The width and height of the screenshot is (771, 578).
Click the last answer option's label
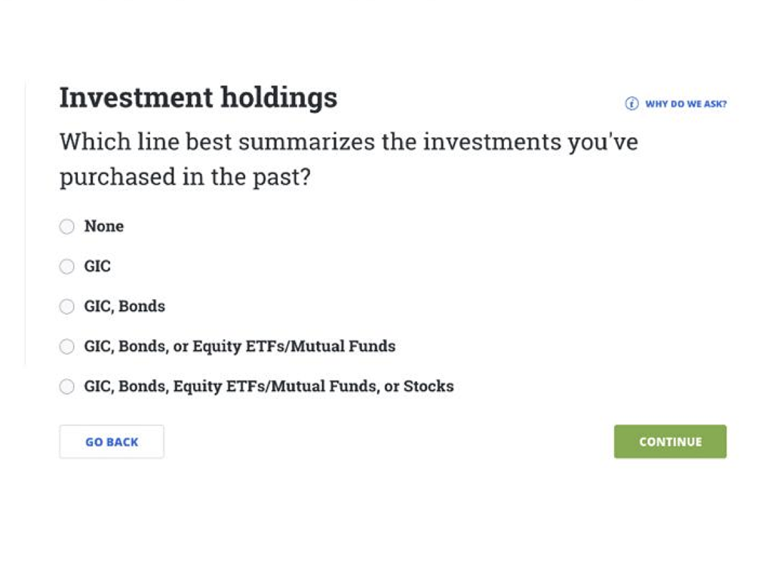269,386
